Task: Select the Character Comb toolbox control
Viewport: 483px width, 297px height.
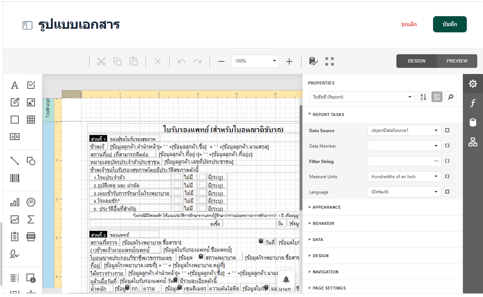Action: coord(15,136)
